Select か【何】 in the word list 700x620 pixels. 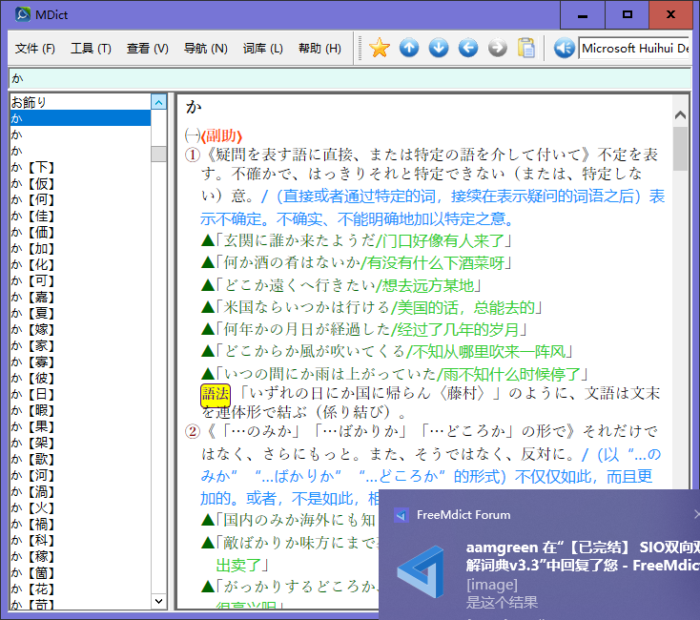(80, 199)
